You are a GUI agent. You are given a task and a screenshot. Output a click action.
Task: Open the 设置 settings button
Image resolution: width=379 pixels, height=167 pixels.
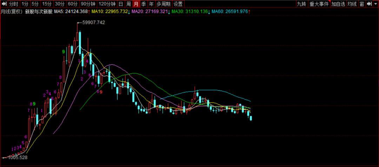(x=178, y=4)
